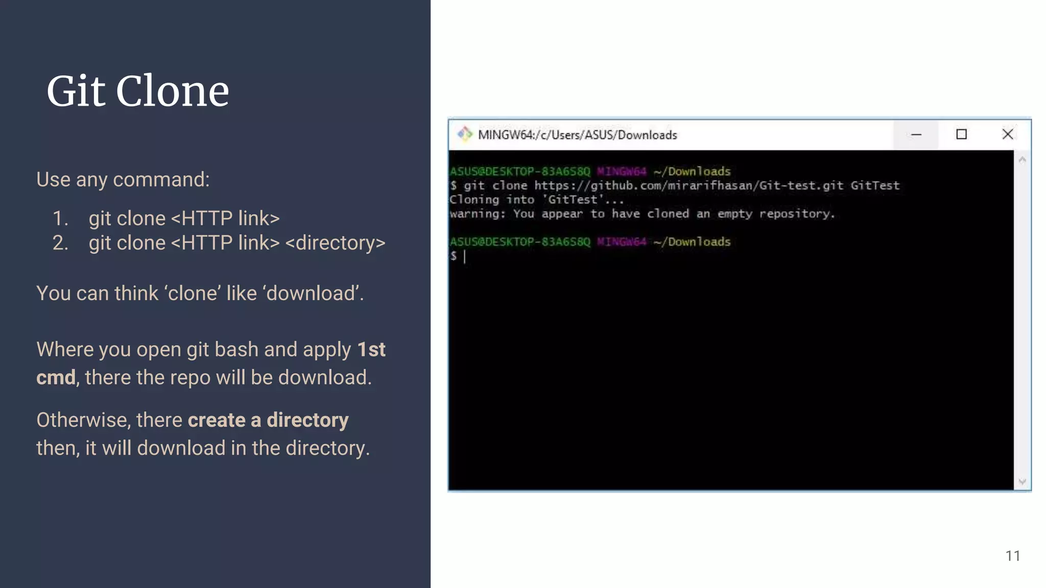Click the "You can think 'clone' like 'download'" sentence
This screenshot has width=1046, height=588.
coord(200,293)
